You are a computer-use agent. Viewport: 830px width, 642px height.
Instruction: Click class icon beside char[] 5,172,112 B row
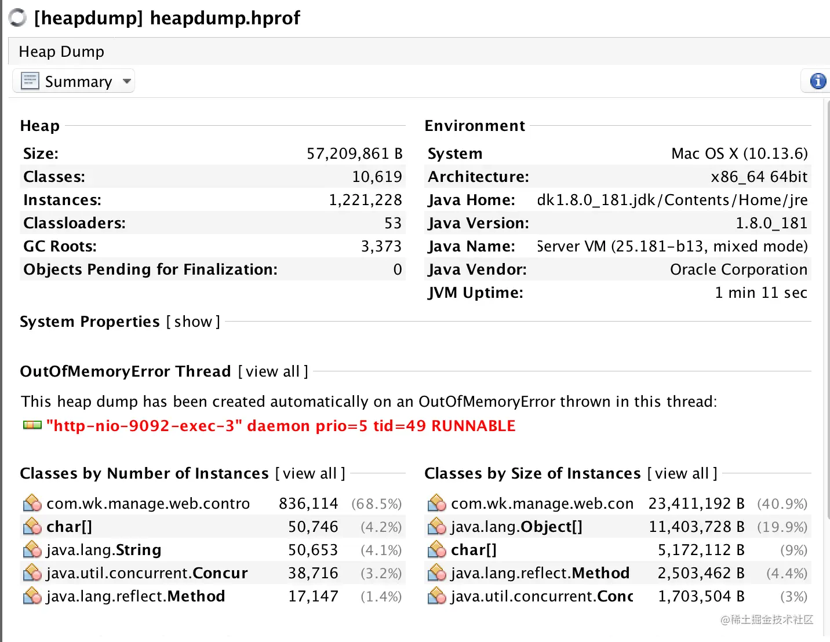437,549
